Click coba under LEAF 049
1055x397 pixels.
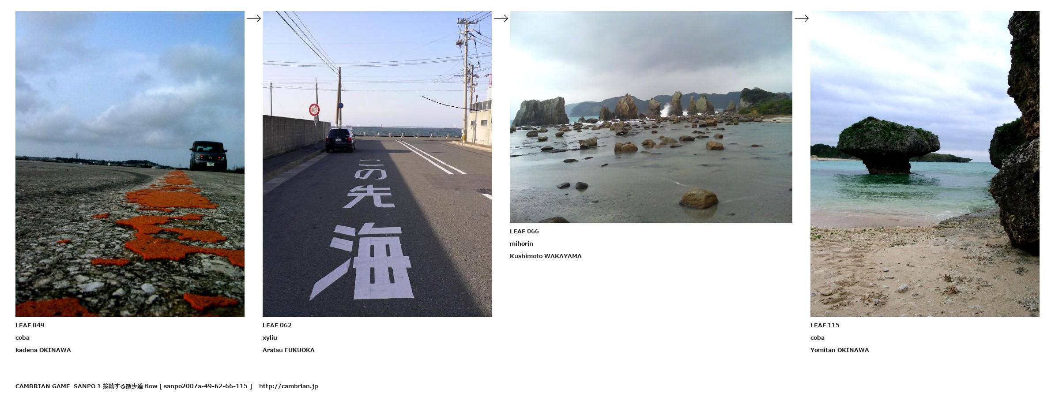click(x=23, y=337)
